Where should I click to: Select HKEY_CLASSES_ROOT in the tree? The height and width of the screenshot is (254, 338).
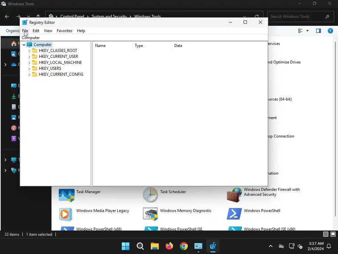pos(58,51)
